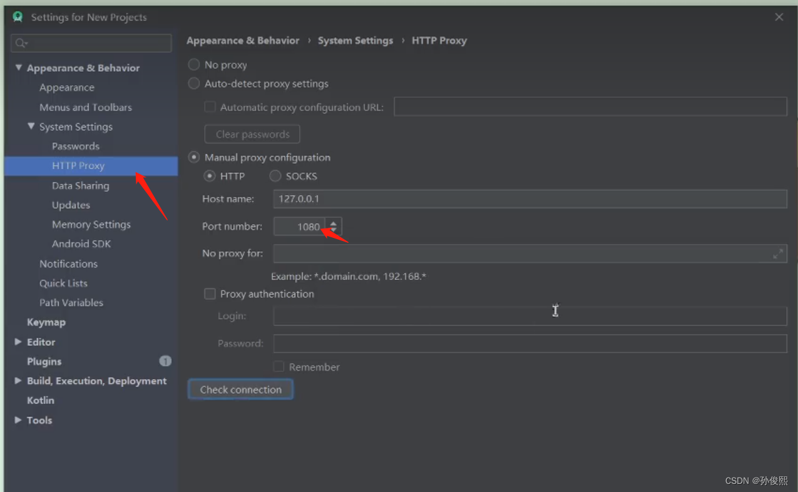Click the Host name field showing 127.0.0.1

click(x=530, y=199)
